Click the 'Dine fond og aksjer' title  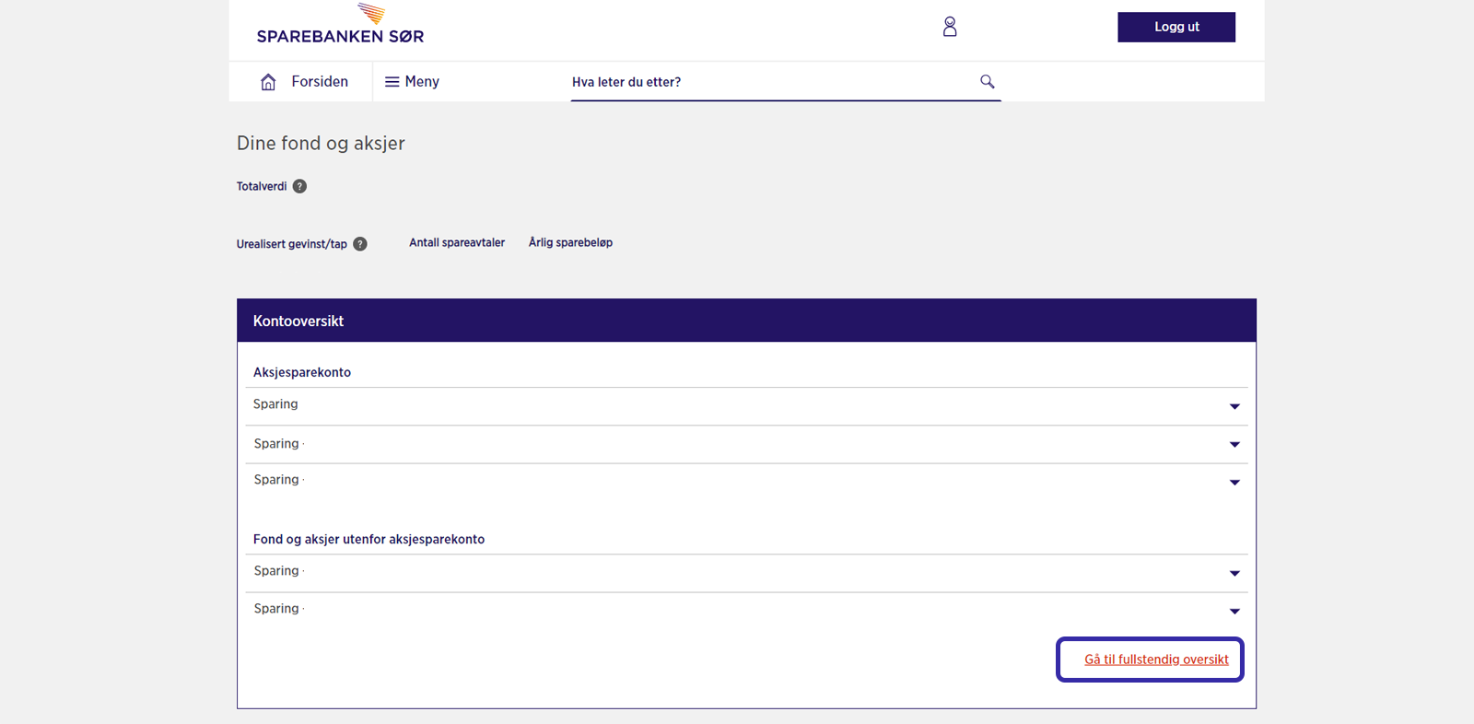click(x=321, y=143)
